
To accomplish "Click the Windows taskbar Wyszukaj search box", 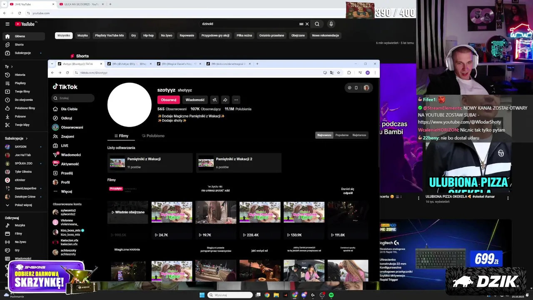I will [x=230, y=295].
